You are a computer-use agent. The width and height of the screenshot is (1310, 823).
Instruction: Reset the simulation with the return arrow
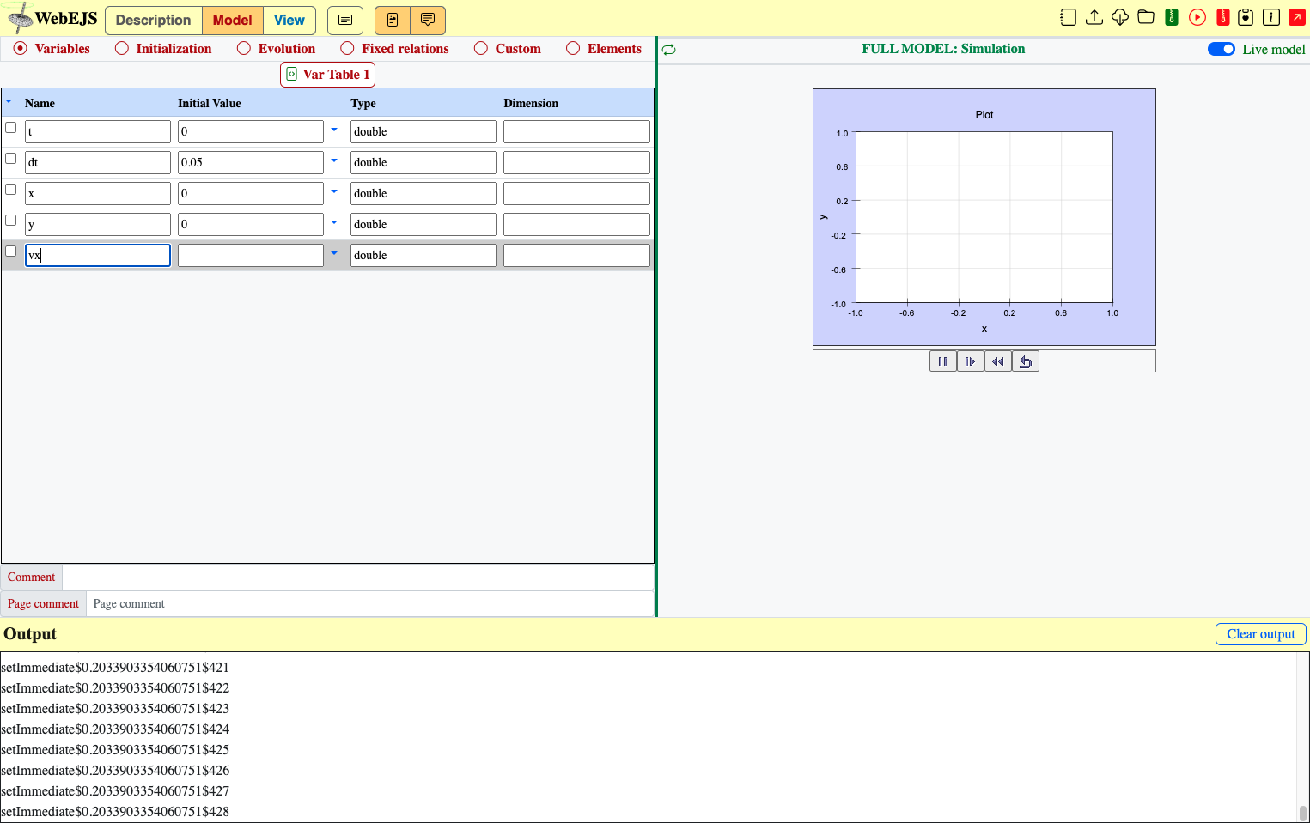1026,361
